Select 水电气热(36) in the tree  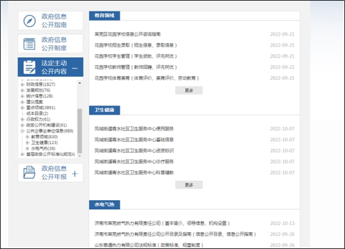click(43, 148)
